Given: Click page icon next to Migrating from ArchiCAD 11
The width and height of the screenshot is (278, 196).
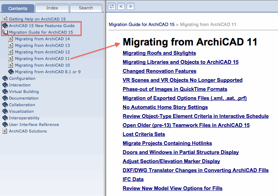Looking at the screenshot, I should click(11, 58).
